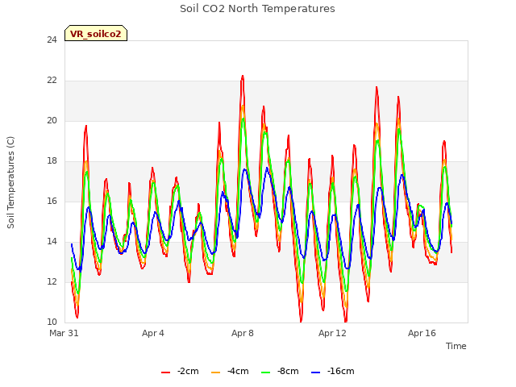
Task: Click the Mar 31 x-axis tick label
Action: coord(64,333)
